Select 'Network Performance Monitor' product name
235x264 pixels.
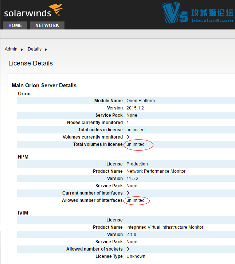pos(156,171)
